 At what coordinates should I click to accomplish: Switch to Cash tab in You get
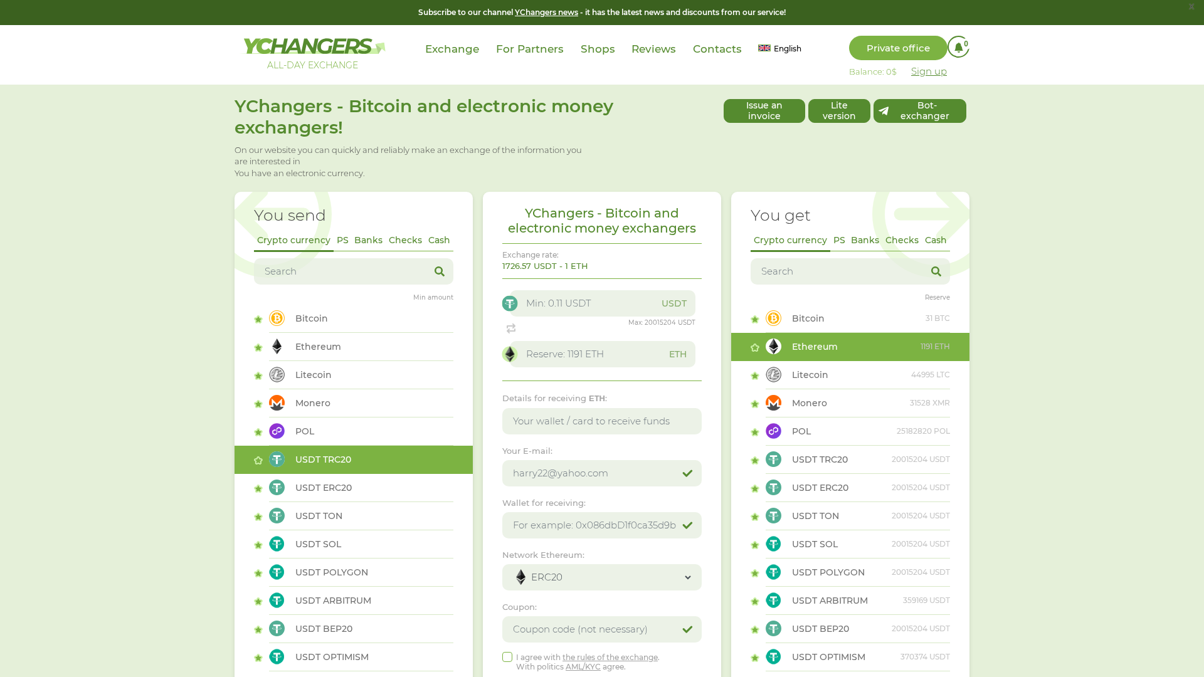tap(936, 241)
